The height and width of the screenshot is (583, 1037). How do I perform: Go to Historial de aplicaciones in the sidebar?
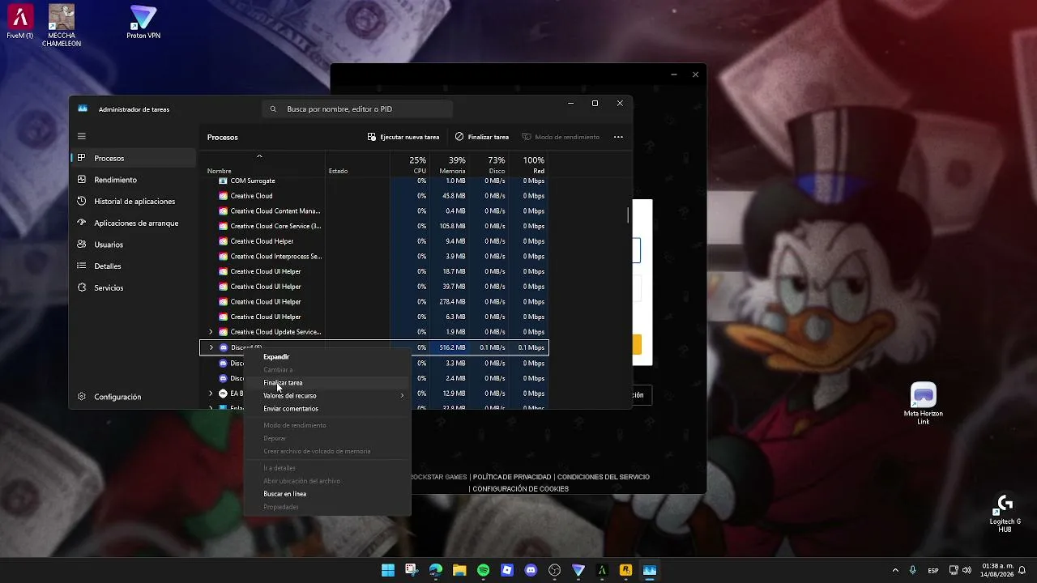click(x=134, y=202)
